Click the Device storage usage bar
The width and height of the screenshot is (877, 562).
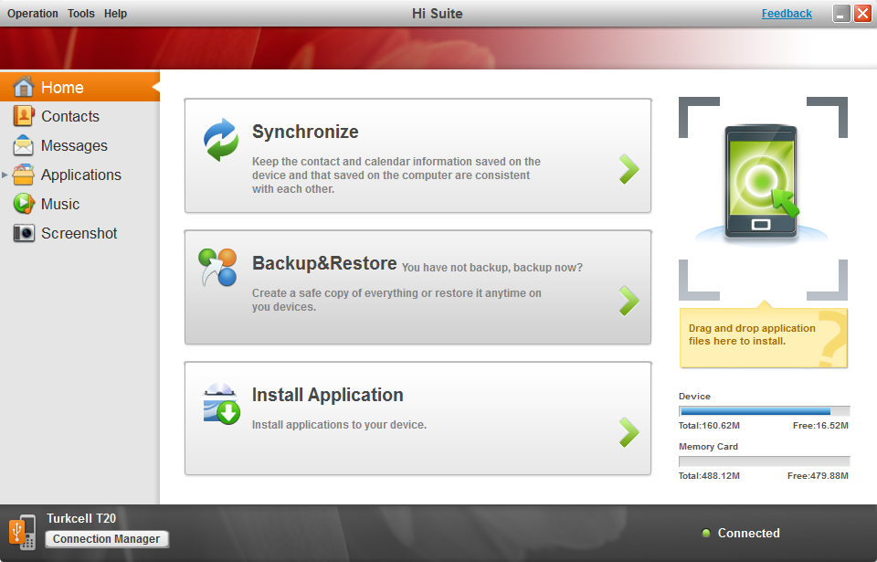point(764,411)
